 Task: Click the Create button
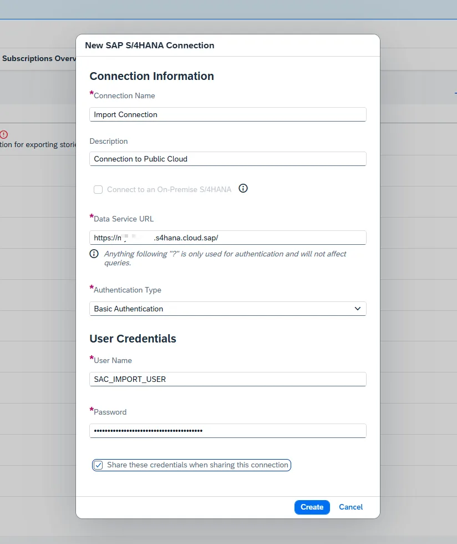(x=312, y=507)
